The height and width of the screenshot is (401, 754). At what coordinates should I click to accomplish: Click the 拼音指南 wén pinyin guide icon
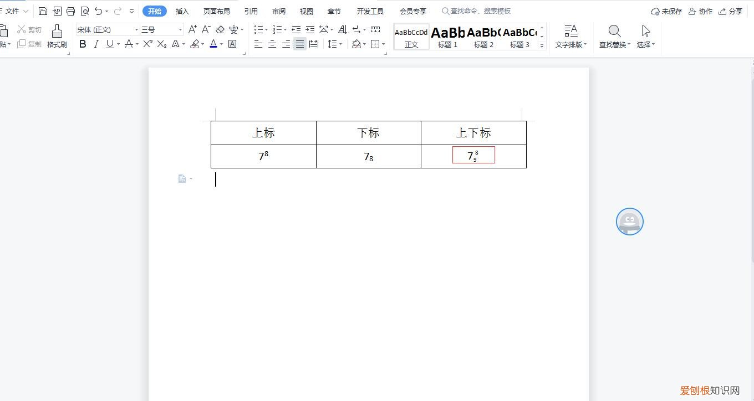[233, 29]
